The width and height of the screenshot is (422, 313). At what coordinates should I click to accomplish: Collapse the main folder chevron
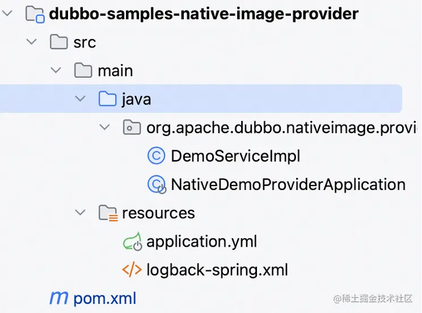click(56, 70)
